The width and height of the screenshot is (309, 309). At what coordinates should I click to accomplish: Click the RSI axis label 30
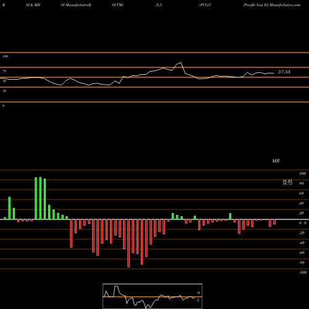(4, 91)
